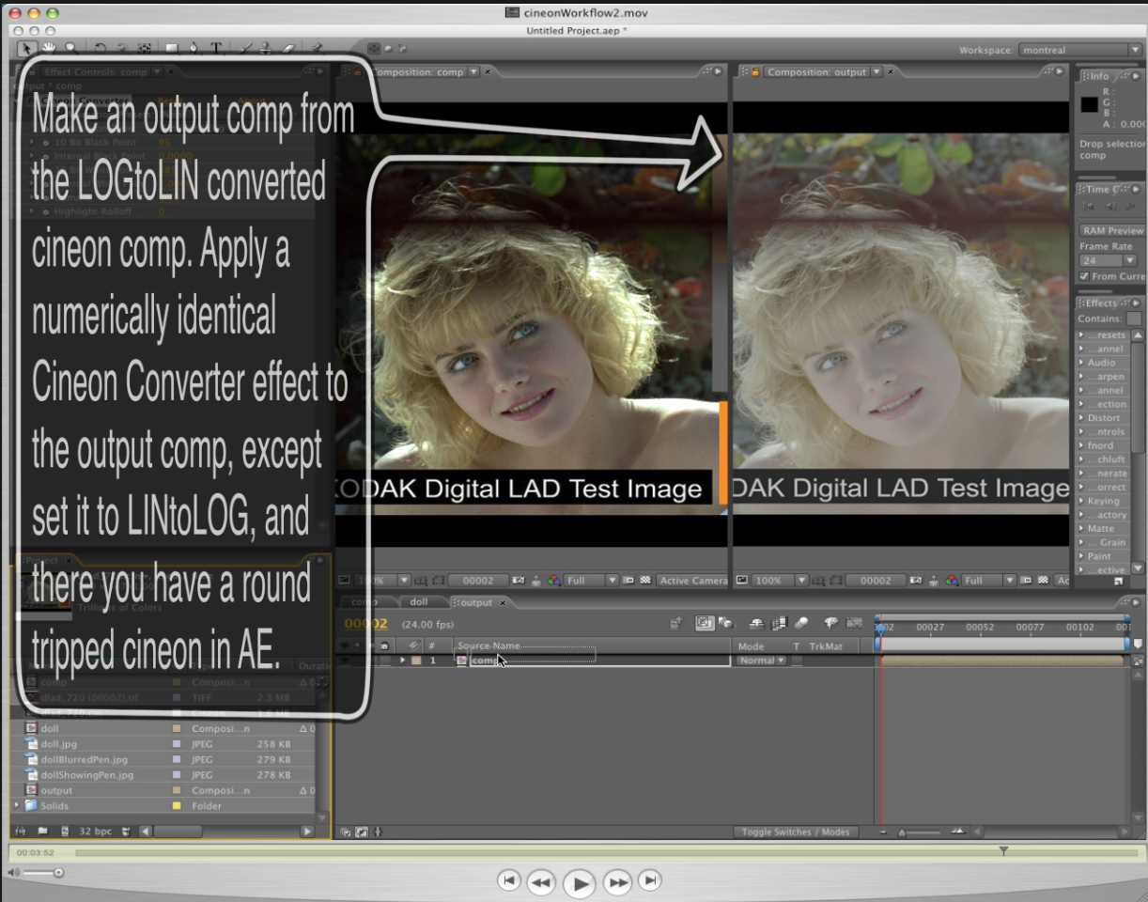Switch to the output timeline tab
Image resolution: width=1148 pixels, height=902 pixels.
click(x=476, y=602)
